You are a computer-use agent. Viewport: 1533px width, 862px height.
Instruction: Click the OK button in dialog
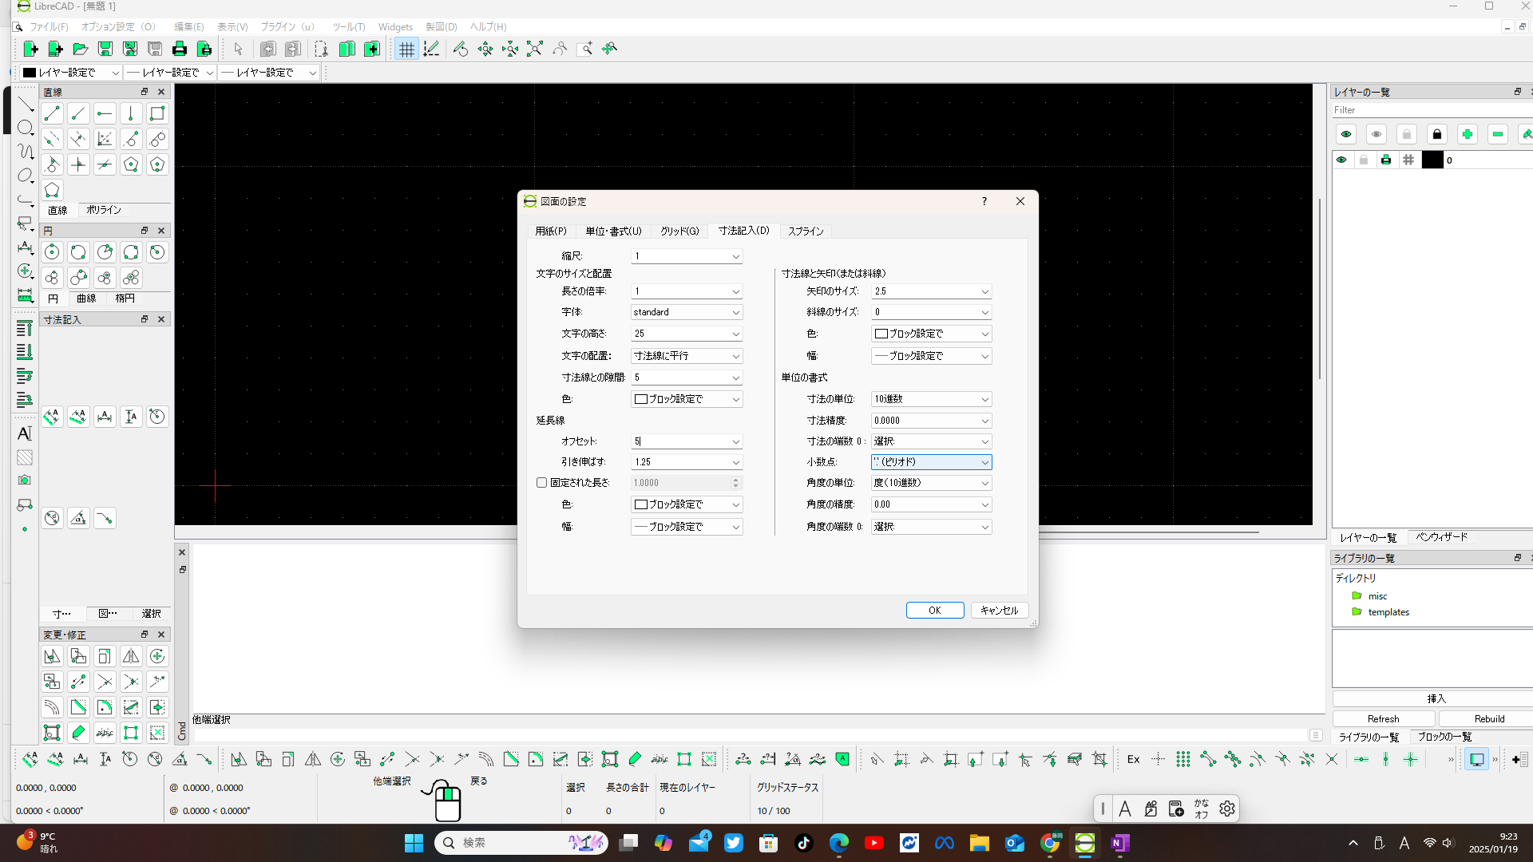pos(934,611)
